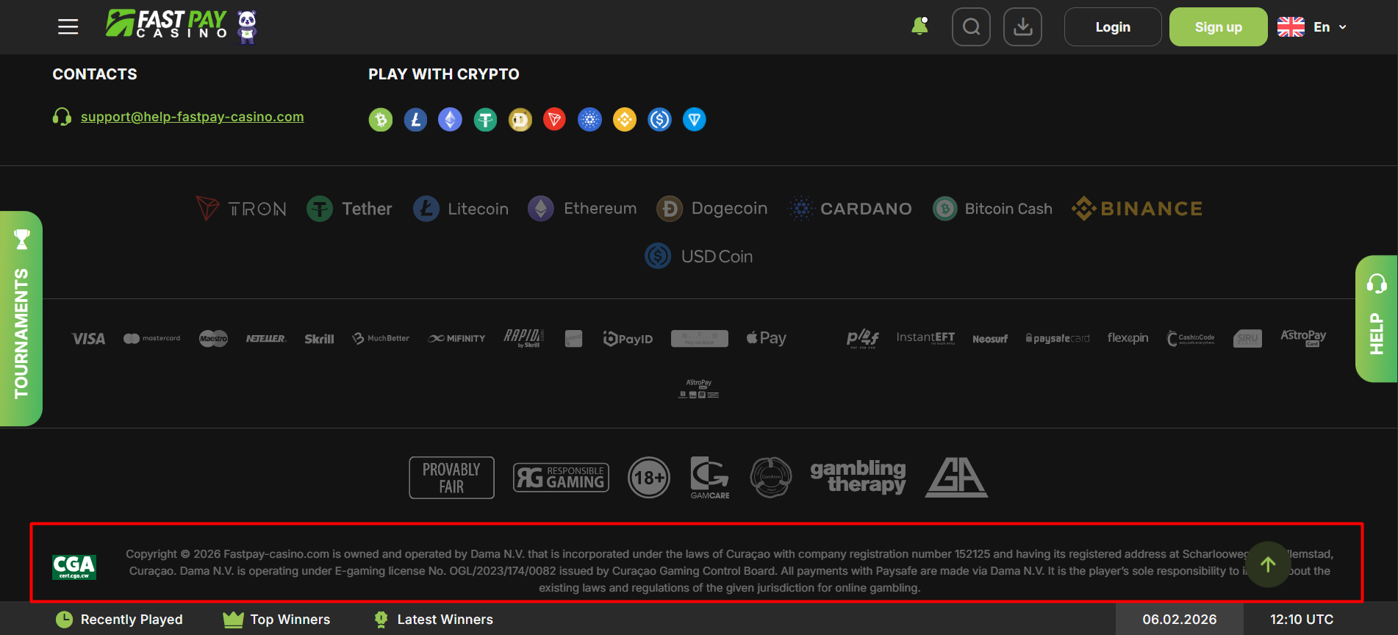This screenshot has height=635, width=1398.
Task: Select the green Bitcoin coin icon
Action: pyautogui.click(x=381, y=120)
